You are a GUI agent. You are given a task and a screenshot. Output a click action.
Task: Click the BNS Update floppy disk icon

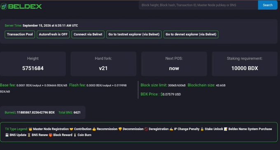(7, 135)
